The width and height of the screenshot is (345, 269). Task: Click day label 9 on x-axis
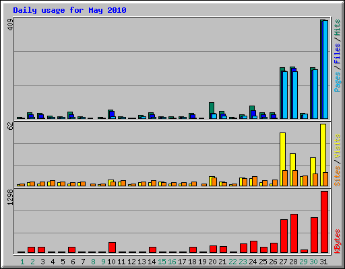103,262
